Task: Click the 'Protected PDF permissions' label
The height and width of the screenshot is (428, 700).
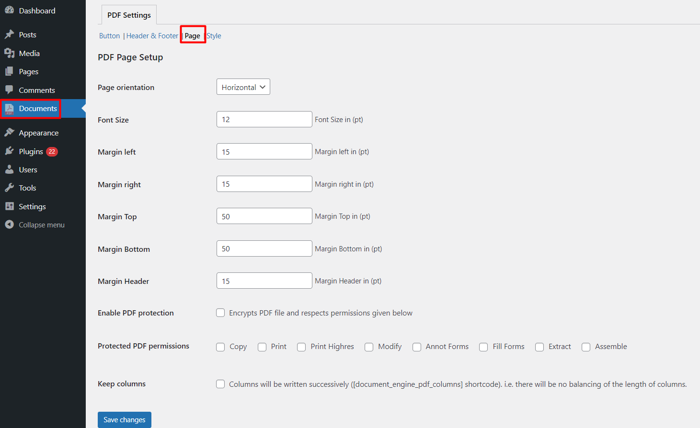Action: (143, 346)
